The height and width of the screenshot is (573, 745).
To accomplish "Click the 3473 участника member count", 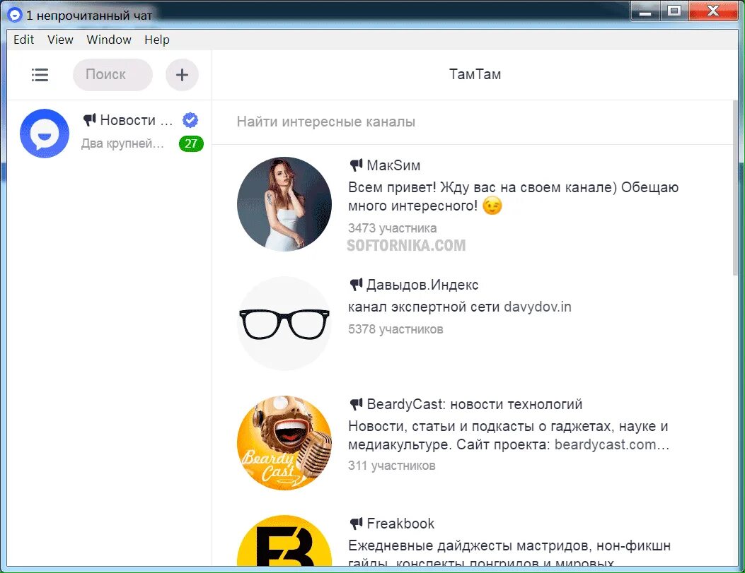I will point(393,228).
